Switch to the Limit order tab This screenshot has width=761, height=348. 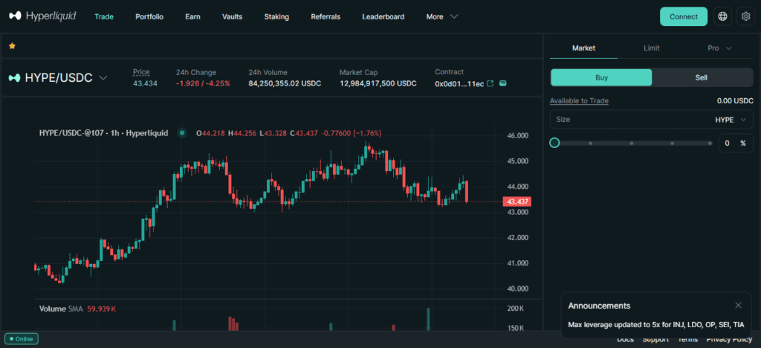click(x=651, y=48)
